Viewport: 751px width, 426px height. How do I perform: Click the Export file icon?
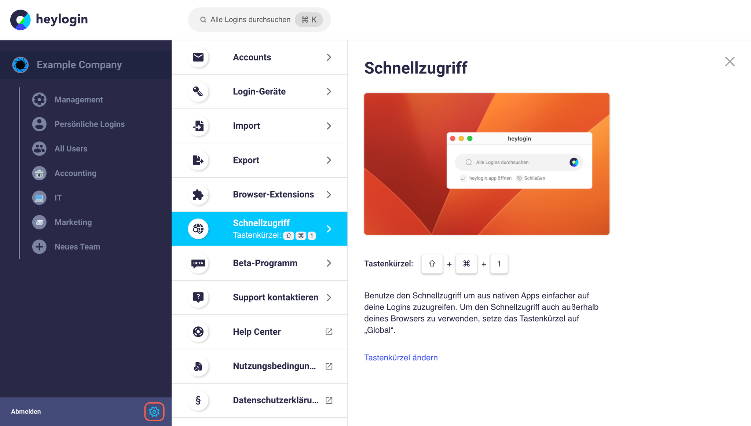point(198,160)
